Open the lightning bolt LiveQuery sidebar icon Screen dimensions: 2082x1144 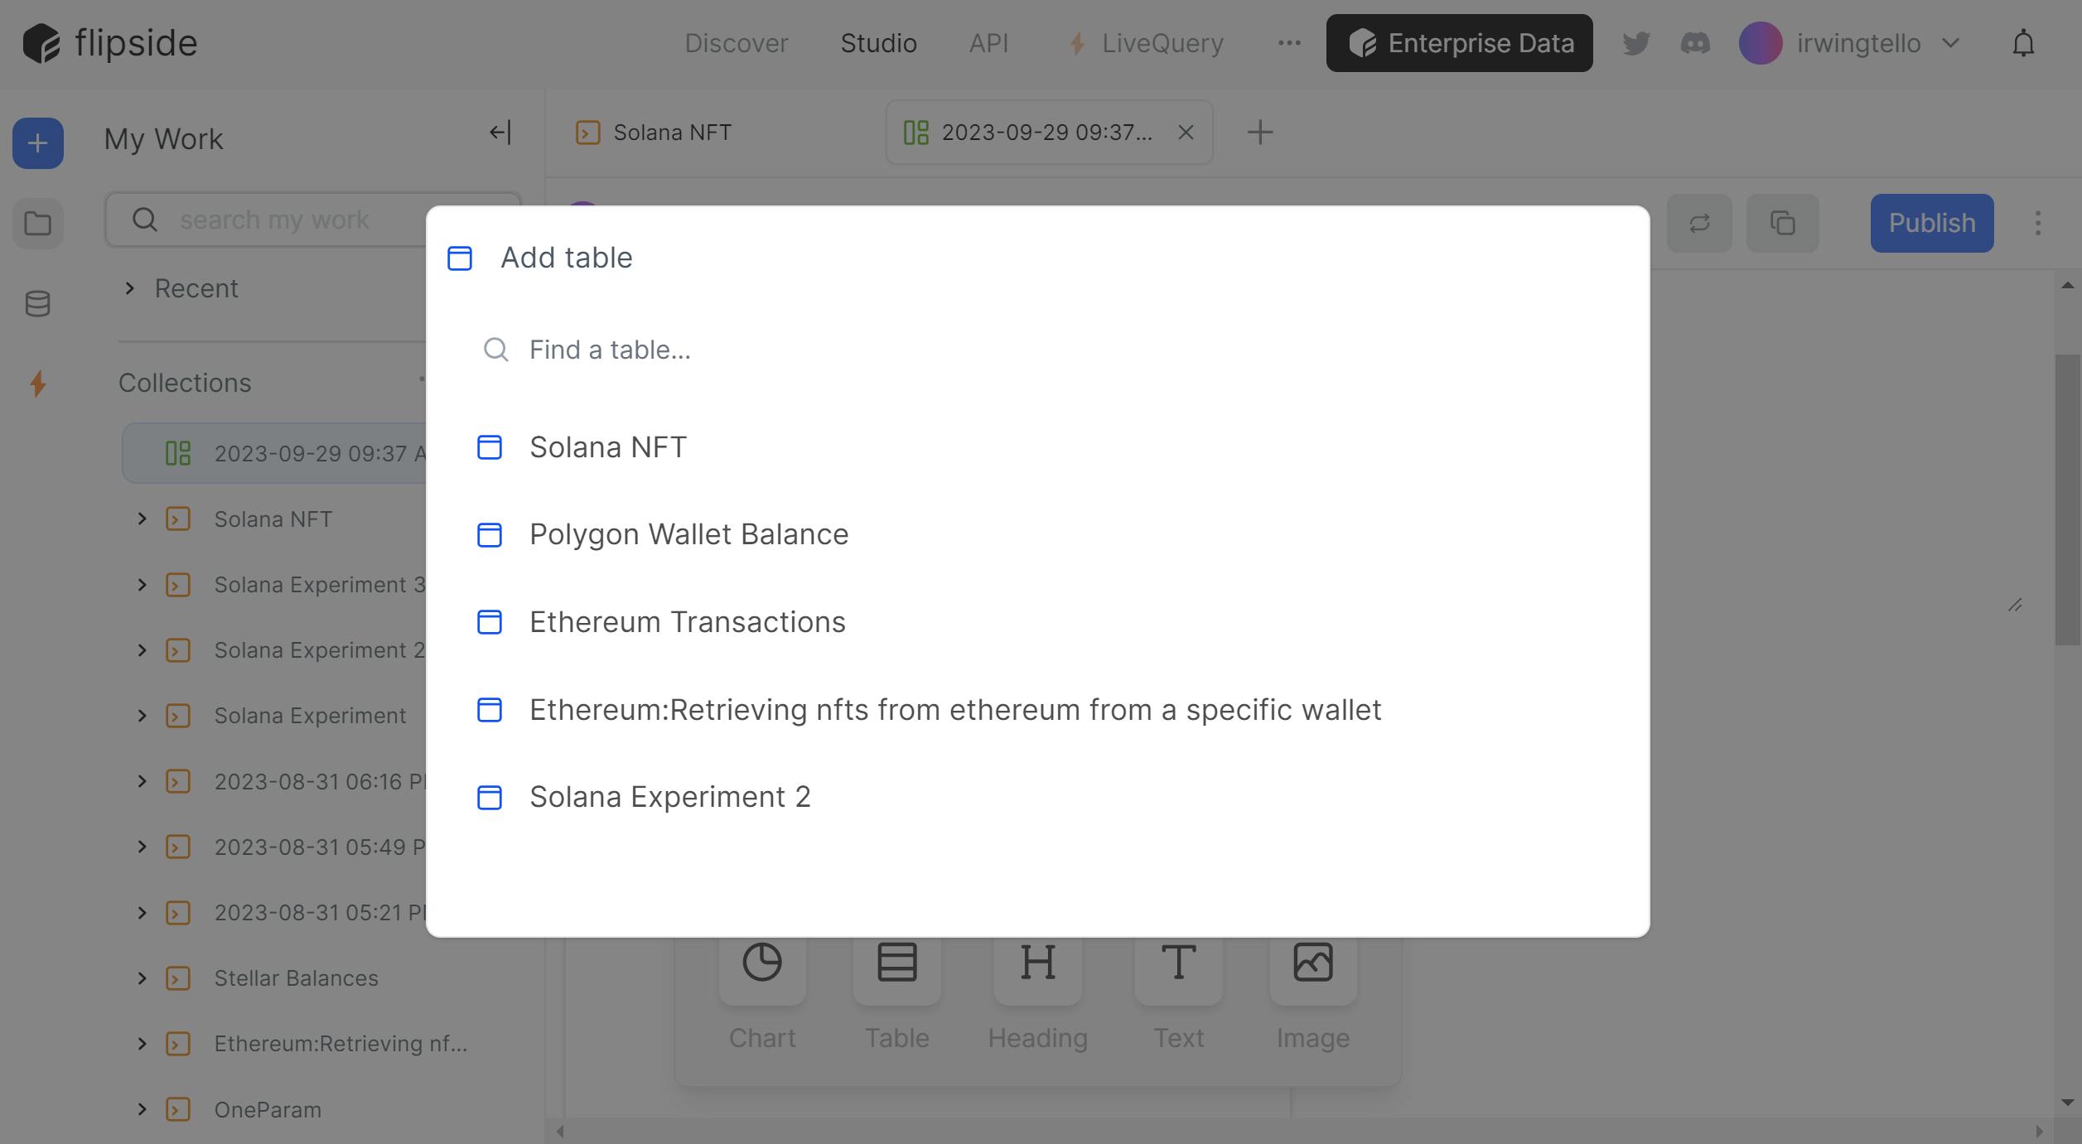click(37, 384)
